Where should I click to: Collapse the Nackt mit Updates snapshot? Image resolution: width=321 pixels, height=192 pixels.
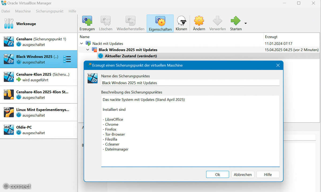82,43
